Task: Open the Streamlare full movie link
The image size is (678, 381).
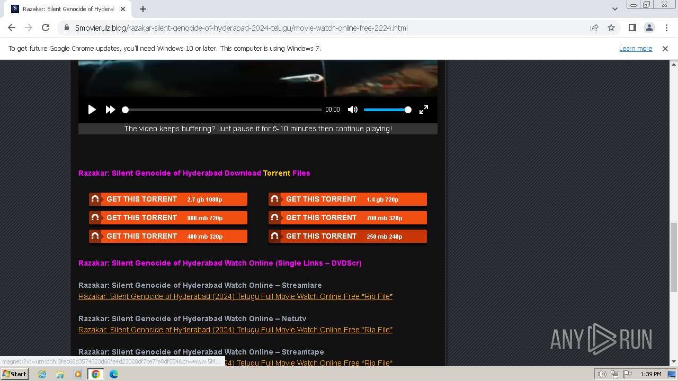Action: click(x=235, y=296)
